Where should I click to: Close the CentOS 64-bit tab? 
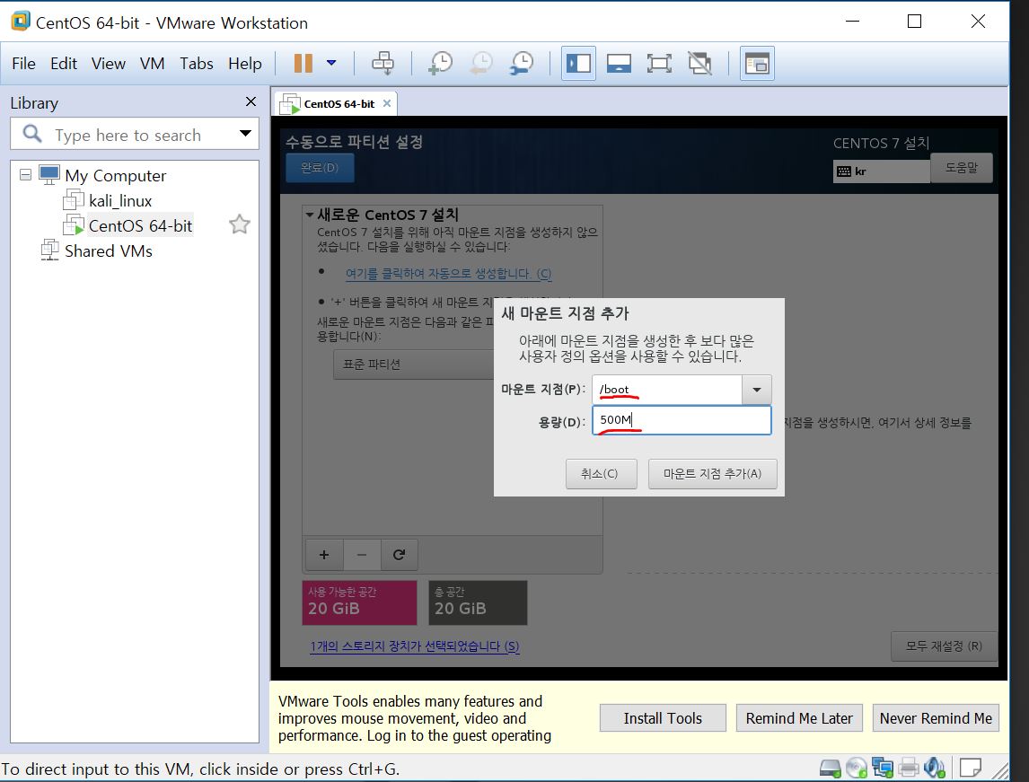[387, 103]
